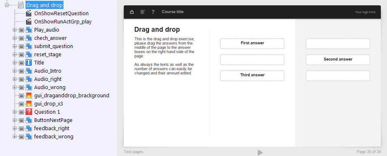Screen dimensions: 387x156
Task: Toggle visibility box next to gui_draganddrop_brackground
Action: (x=21, y=96)
